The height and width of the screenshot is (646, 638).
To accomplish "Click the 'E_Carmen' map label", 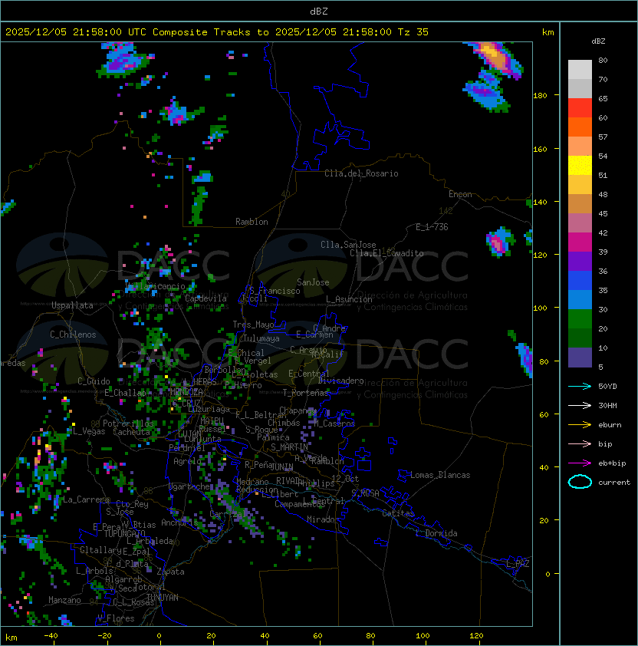I will click(314, 335).
